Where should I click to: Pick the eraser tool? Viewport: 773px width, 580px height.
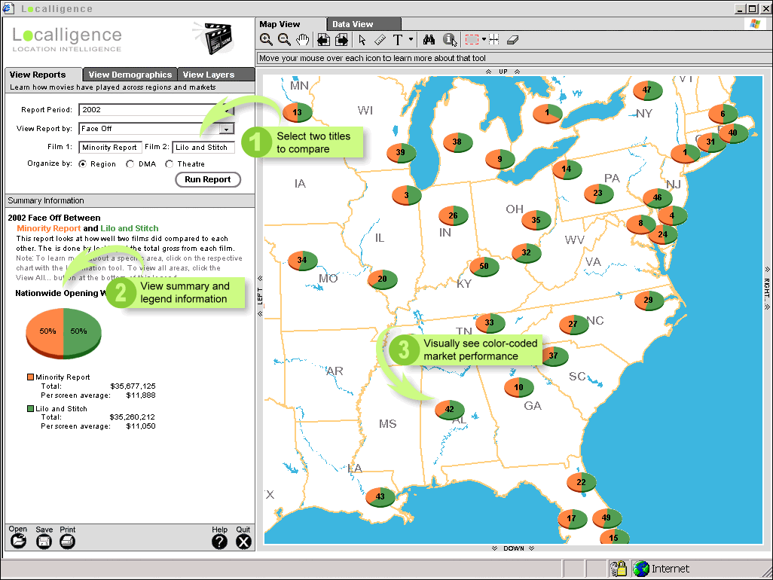pyautogui.click(x=513, y=40)
